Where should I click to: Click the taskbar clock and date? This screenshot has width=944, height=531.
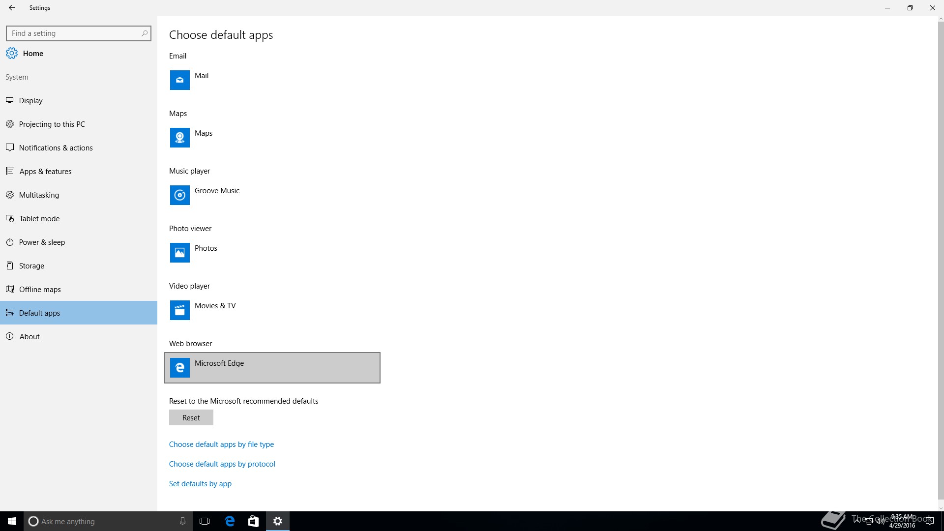point(902,521)
